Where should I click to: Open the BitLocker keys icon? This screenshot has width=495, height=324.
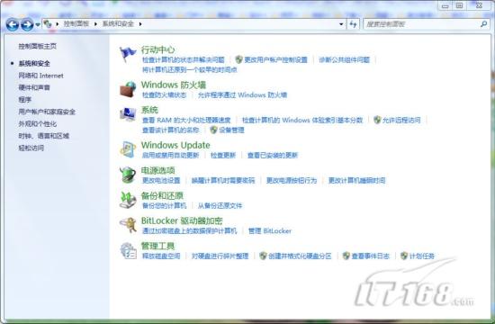click(x=128, y=225)
